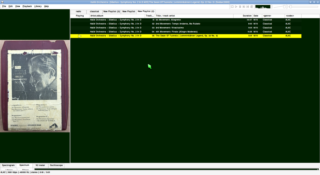Open the Edit menu
The height and width of the screenshot is (175, 320).
tap(10, 6)
